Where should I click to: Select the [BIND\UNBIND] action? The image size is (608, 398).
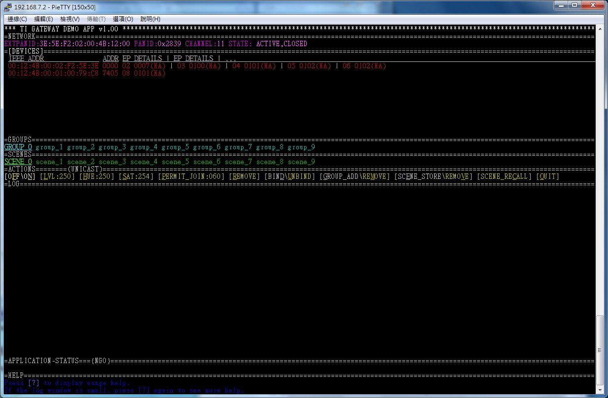point(290,176)
